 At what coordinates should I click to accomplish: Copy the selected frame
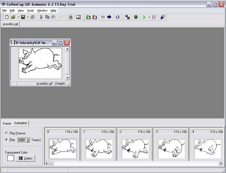tap(48, 17)
